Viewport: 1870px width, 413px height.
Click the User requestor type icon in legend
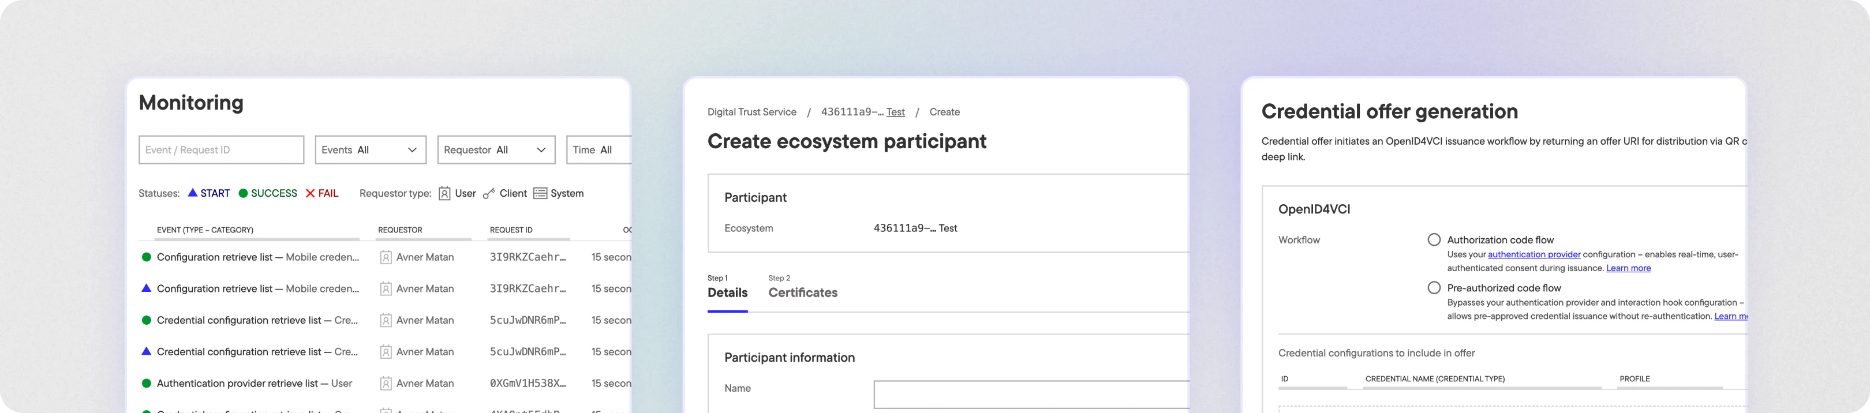pos(444,193)
